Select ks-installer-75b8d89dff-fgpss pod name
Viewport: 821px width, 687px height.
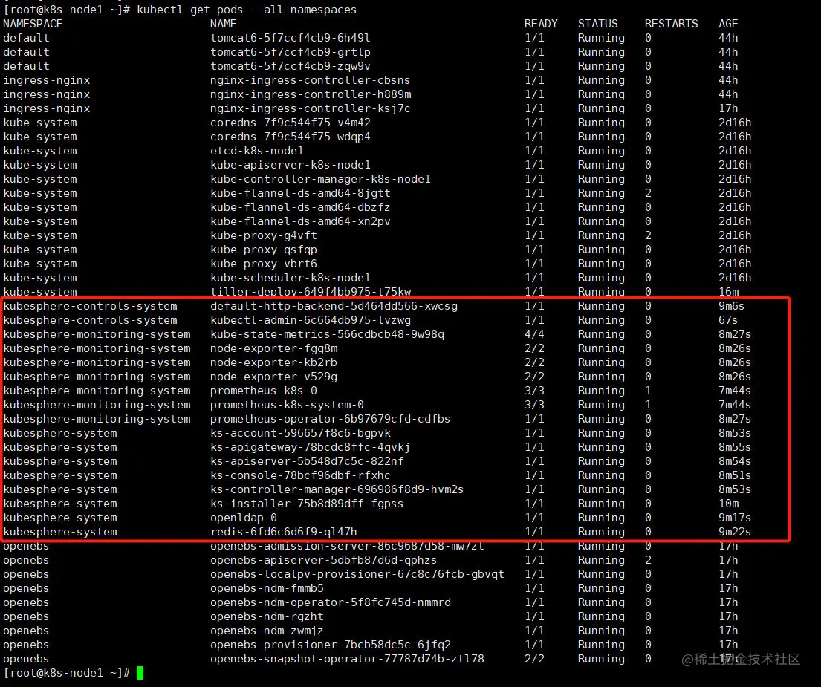307,504
